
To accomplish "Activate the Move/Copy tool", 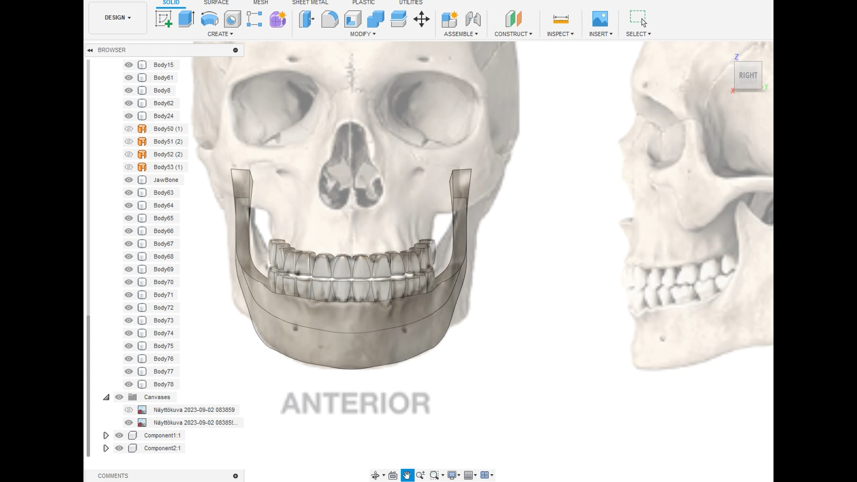I will coord(421,19).
